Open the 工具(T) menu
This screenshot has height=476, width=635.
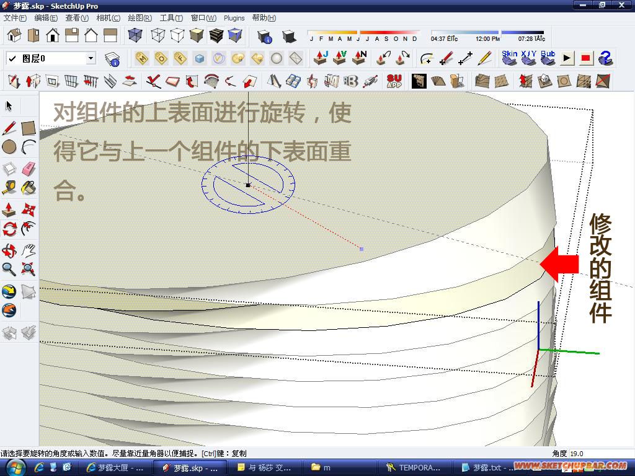coord(171,18)
